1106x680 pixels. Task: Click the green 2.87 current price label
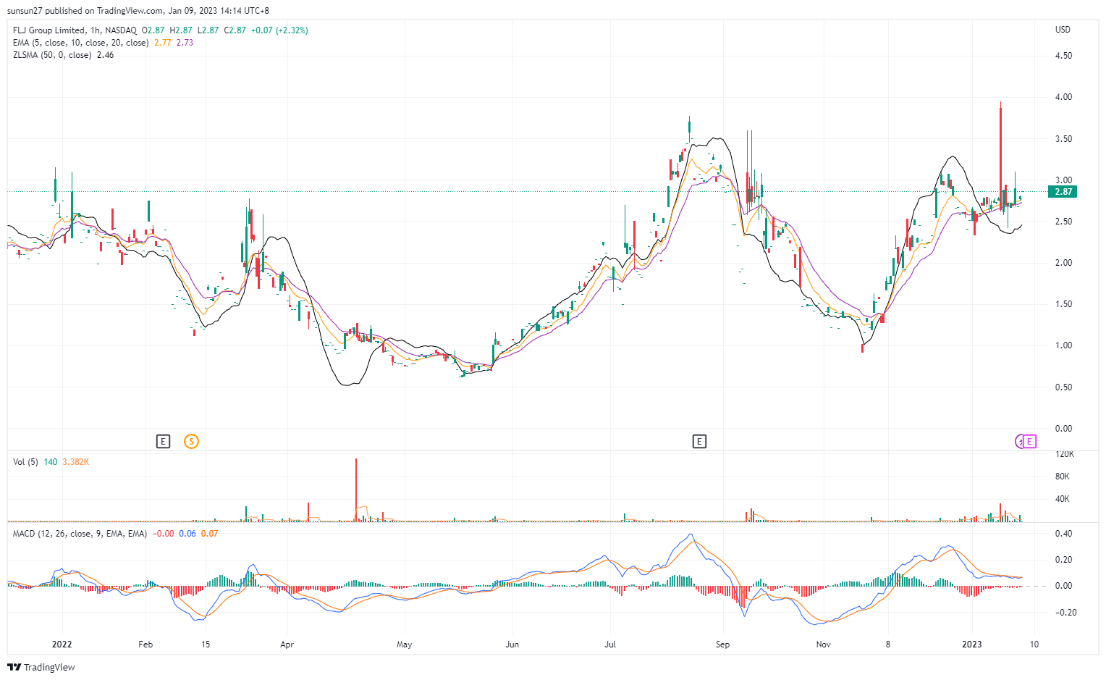(1063, 192)
